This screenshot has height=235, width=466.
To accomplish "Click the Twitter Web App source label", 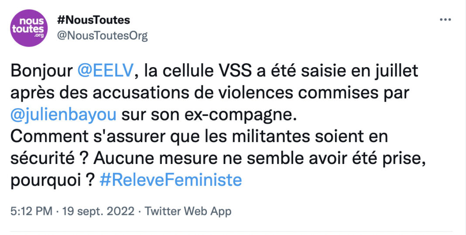I will pos(188,211).
